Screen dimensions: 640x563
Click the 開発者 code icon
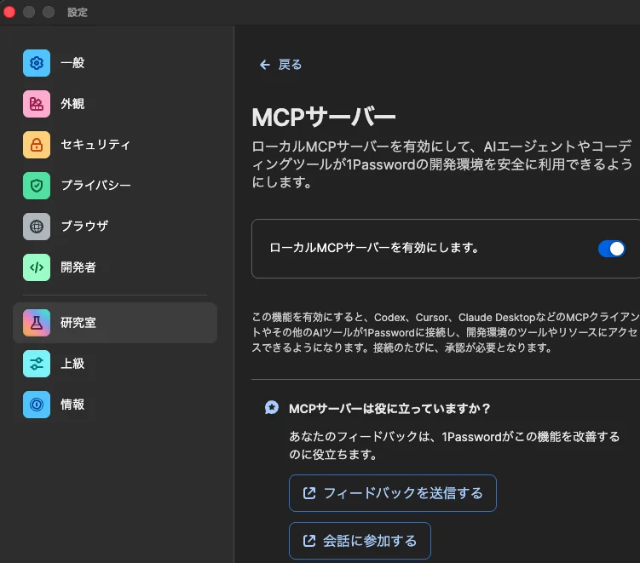(37, 267)
